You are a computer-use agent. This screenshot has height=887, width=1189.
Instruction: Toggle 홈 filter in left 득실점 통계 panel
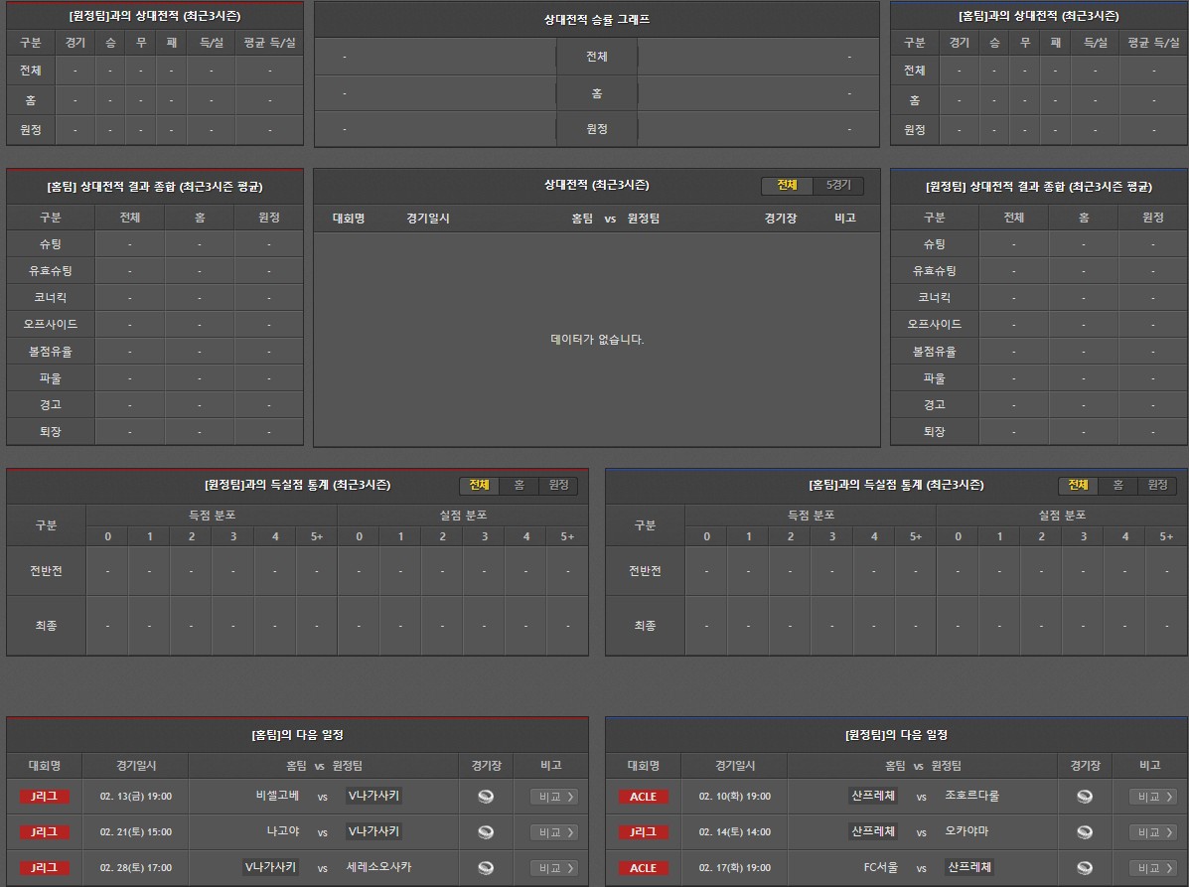519,485
